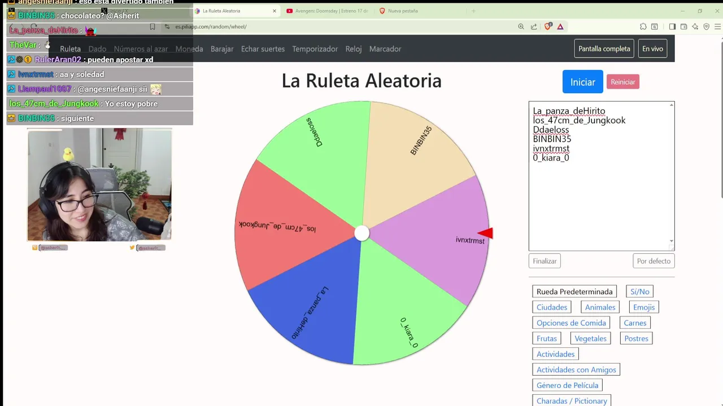Screen dimensions: 723x406
Task: Open the Leo AI sparkle icon
Action: [695, 27]
